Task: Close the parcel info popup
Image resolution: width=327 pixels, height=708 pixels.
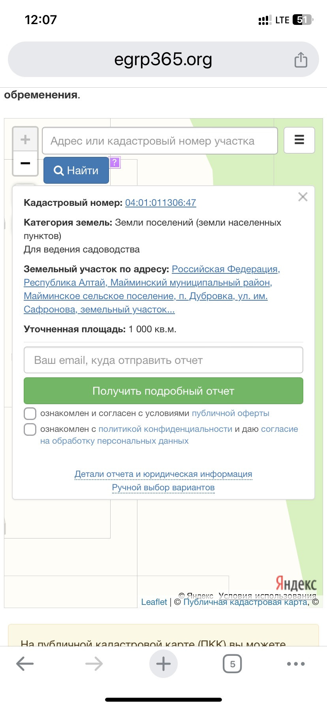Action: click(303, 197)
